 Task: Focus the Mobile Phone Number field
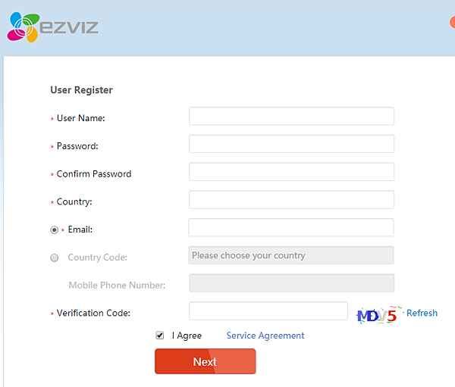click(291, 283)
